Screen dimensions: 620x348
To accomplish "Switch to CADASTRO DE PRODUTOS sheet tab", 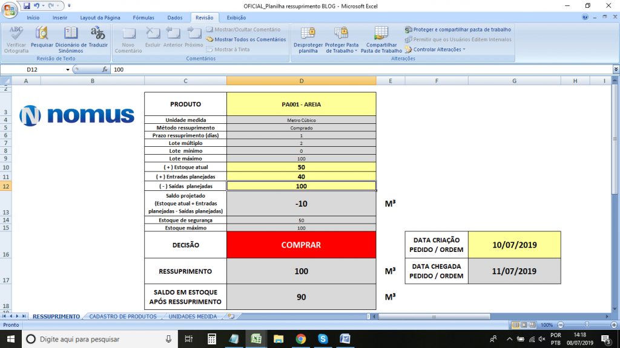I will [123, 316].
